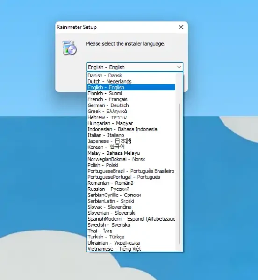
Task: Select Italian - Italiano
Action: 131,135
